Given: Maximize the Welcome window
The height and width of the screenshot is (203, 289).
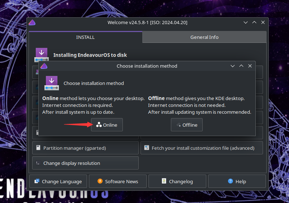Looking at the screenshot, I should (254, 22).
